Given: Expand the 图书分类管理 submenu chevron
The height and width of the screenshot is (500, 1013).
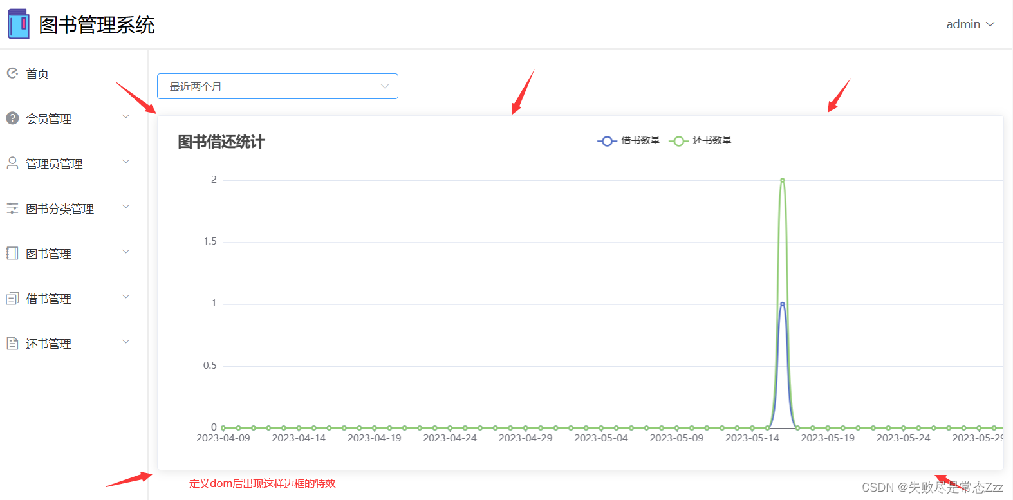Looking at the screenshot, I should (x=126, y=207).
